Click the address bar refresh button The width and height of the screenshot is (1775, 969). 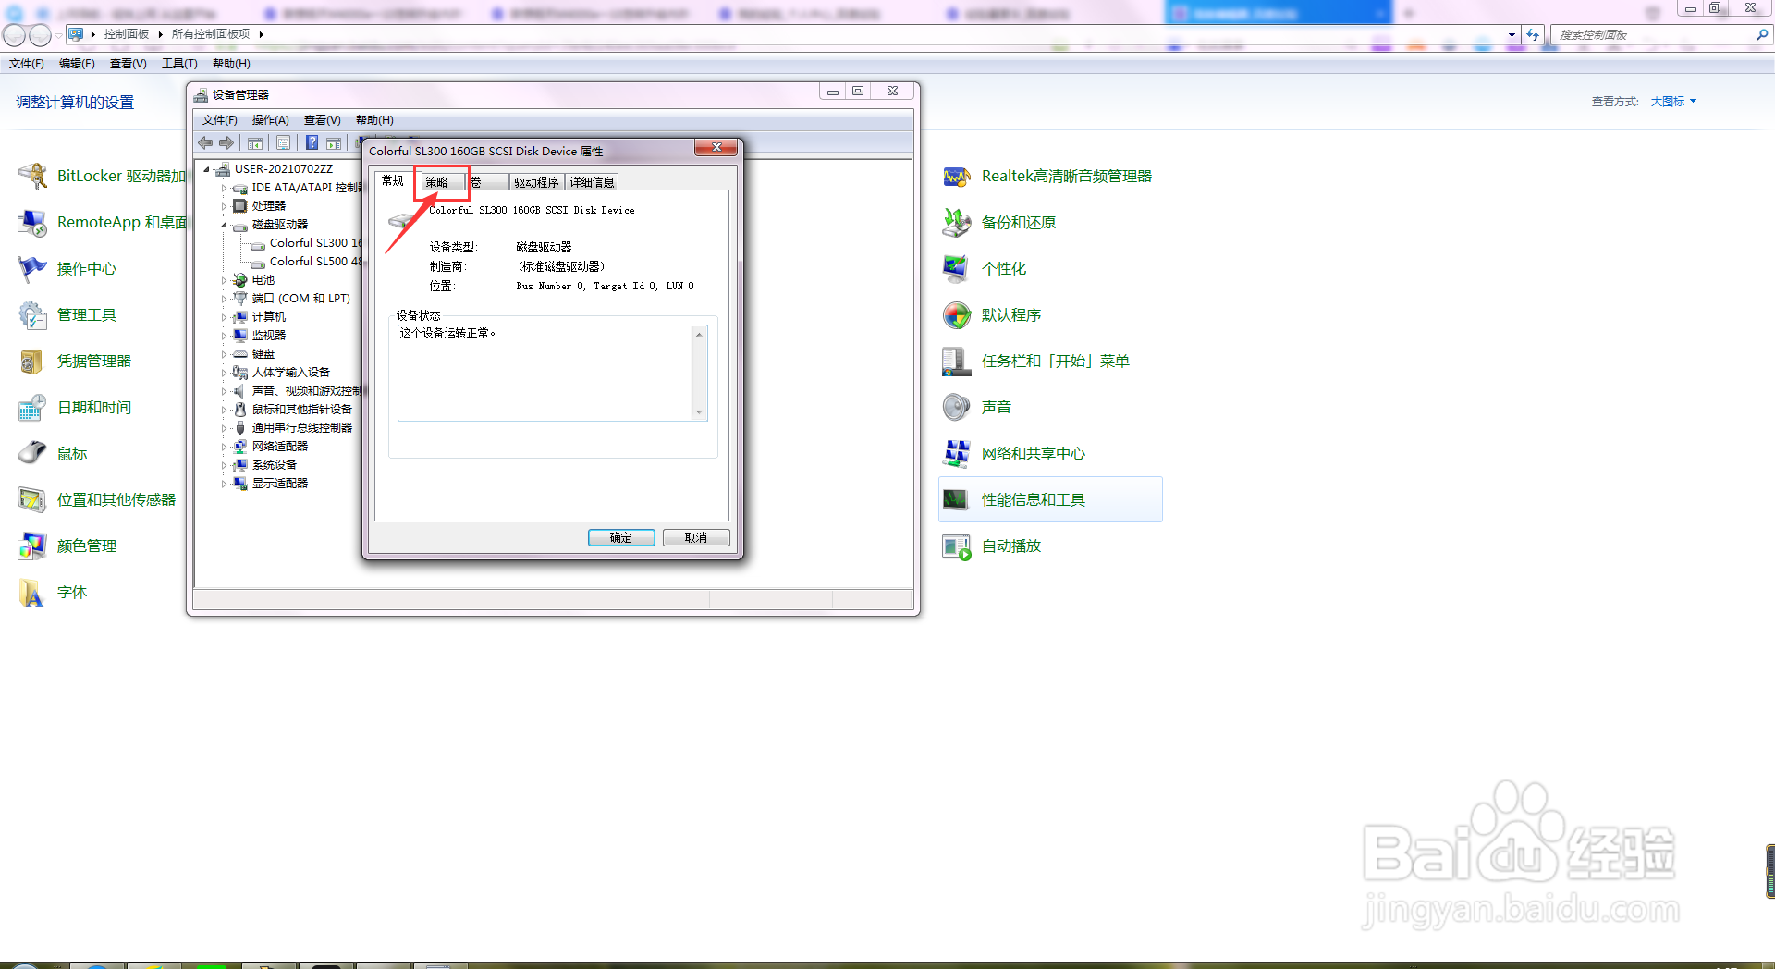1533,34
